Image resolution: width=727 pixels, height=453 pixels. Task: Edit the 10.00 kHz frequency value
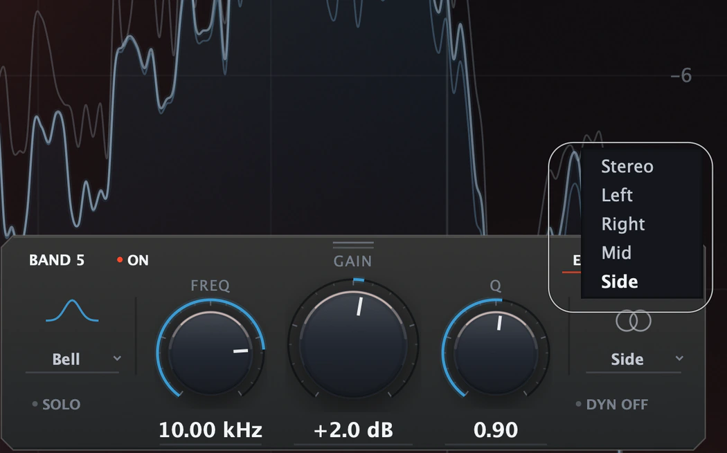[x=210, y=430]
